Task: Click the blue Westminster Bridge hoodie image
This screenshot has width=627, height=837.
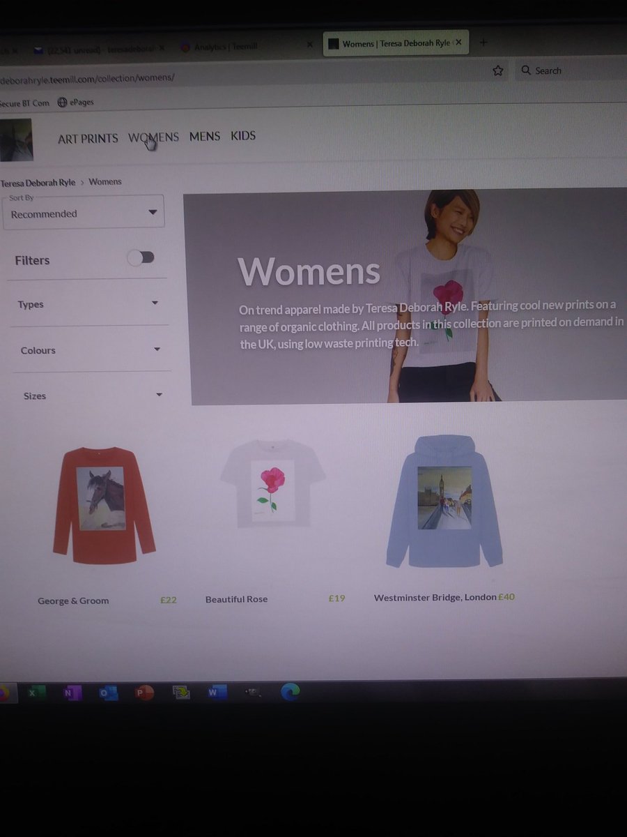Action: click(x=444, y=501)
